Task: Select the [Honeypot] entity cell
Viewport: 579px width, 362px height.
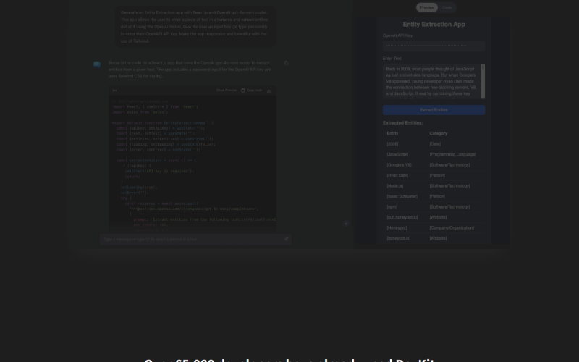Action: [x=397, y=228]
